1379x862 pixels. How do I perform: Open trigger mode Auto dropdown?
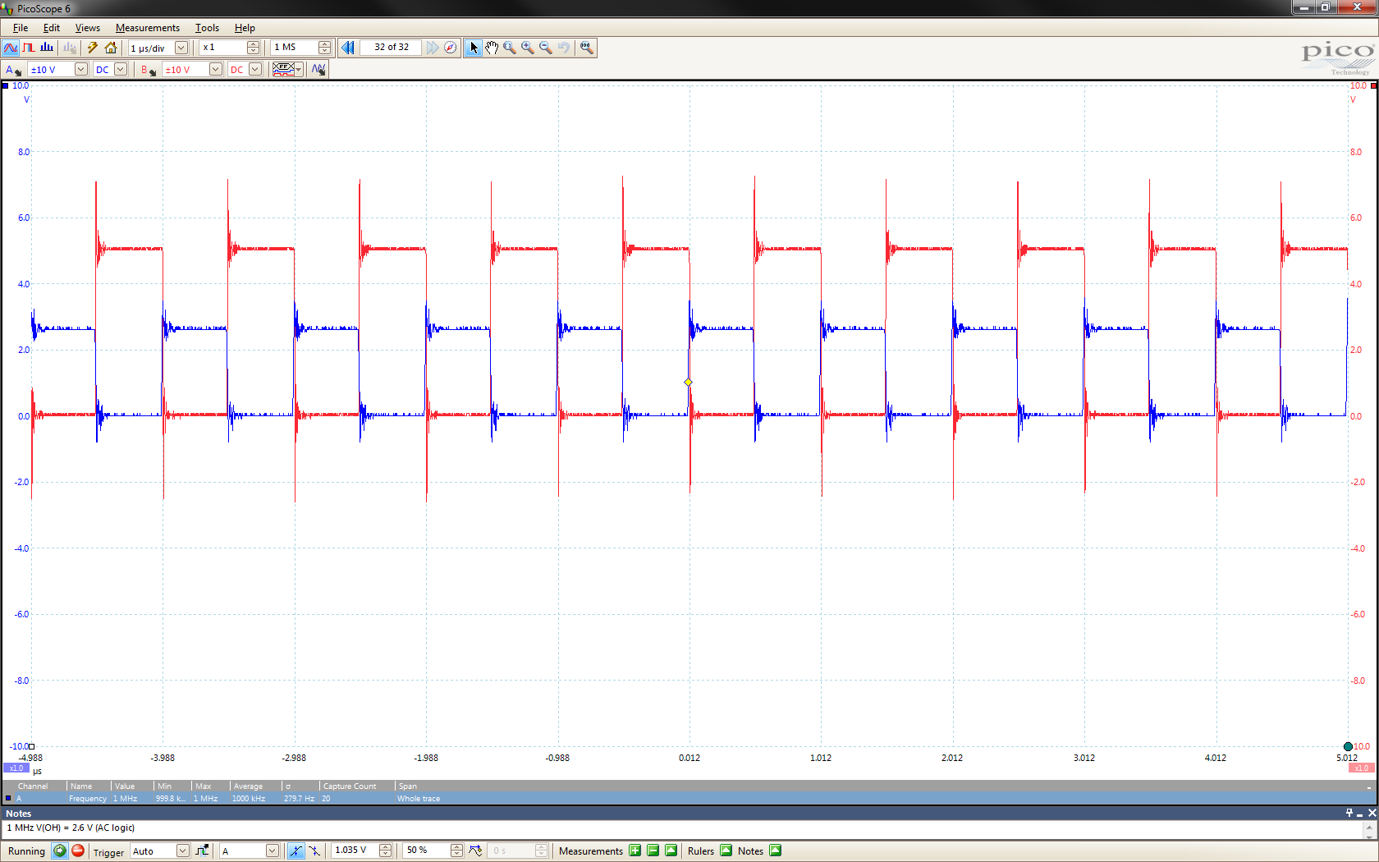point(182,851)
